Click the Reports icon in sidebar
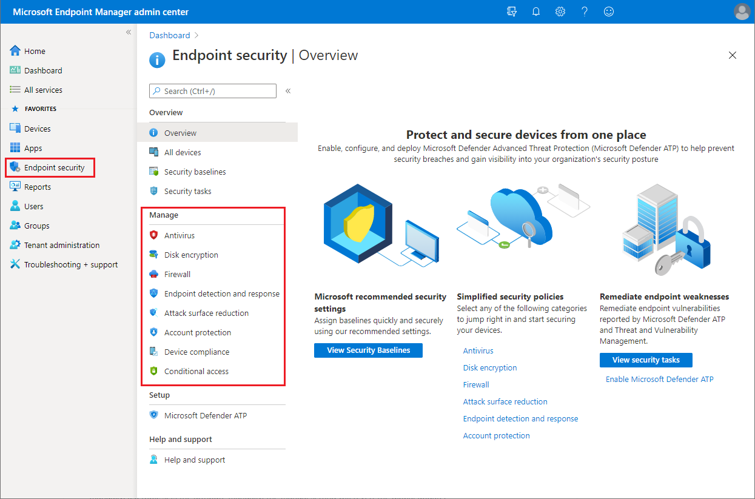This screenshot has height=499, width=755. [x=15, y=187]
